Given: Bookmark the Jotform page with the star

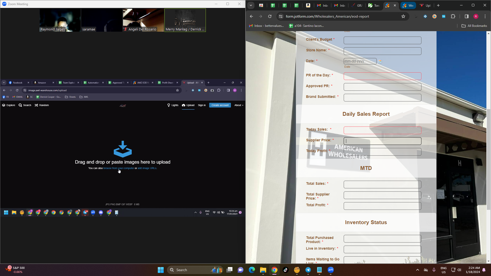Looking at the screenshot, I should (x=403, y=16).
